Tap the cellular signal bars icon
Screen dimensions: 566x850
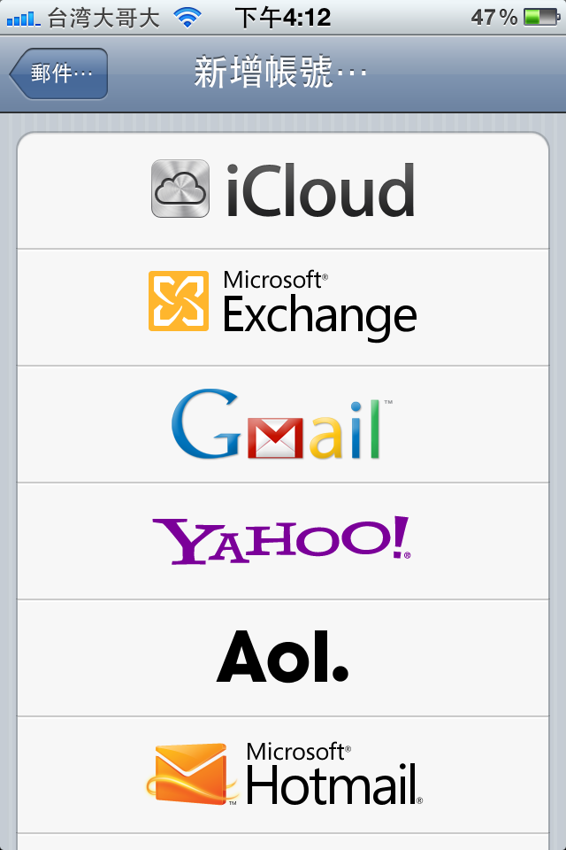click(x=23, y=19)
